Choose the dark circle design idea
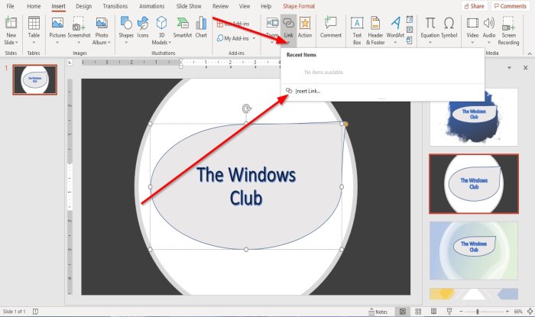535x317 pixels. coord(474,184)
